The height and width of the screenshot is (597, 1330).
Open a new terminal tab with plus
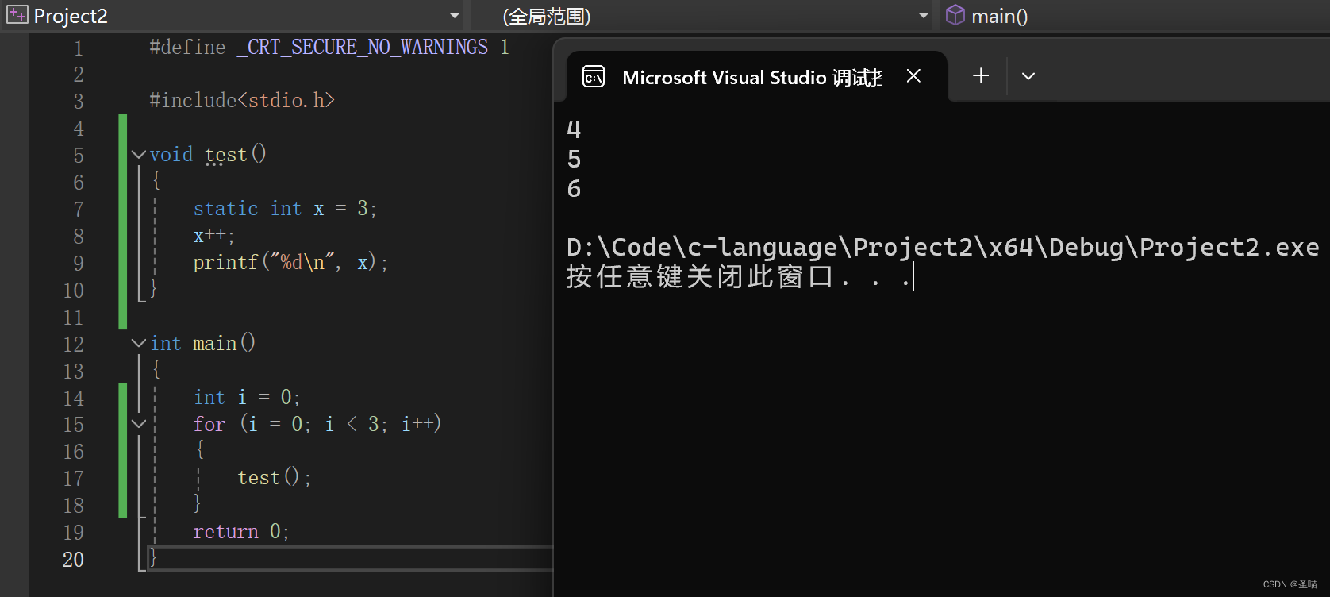(981, 75)
